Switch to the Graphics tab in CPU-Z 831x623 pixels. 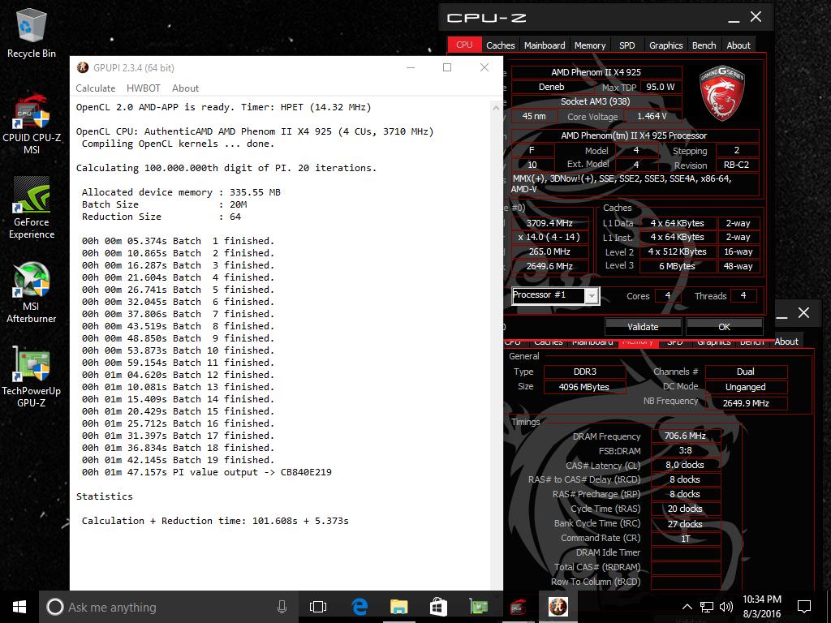pyautogui.click(x=665, y=45)
